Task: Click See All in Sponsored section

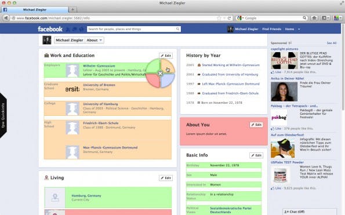Action: click(x=332, y=43)
